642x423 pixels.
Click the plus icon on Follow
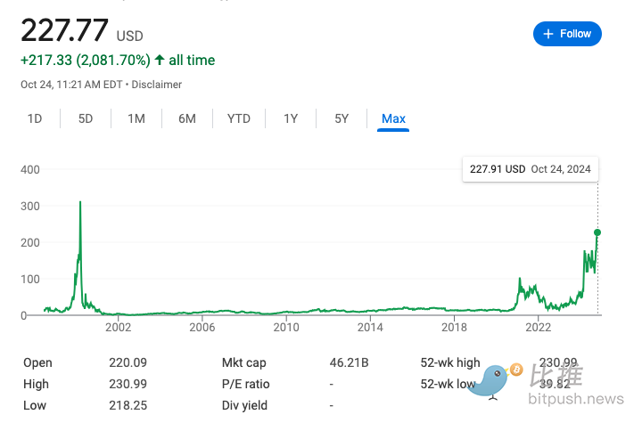547,34
